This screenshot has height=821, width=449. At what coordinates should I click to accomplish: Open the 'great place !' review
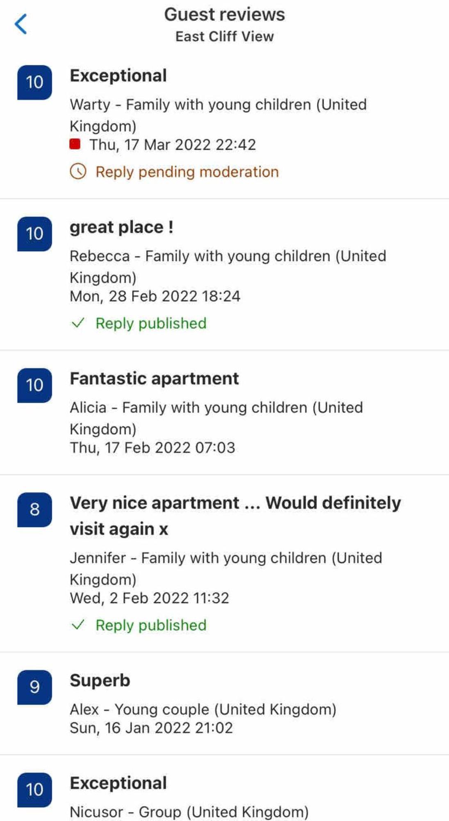point(224,275)
